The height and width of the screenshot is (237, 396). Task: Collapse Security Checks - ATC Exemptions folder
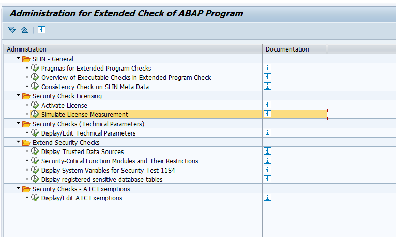(x=18, y=188)
